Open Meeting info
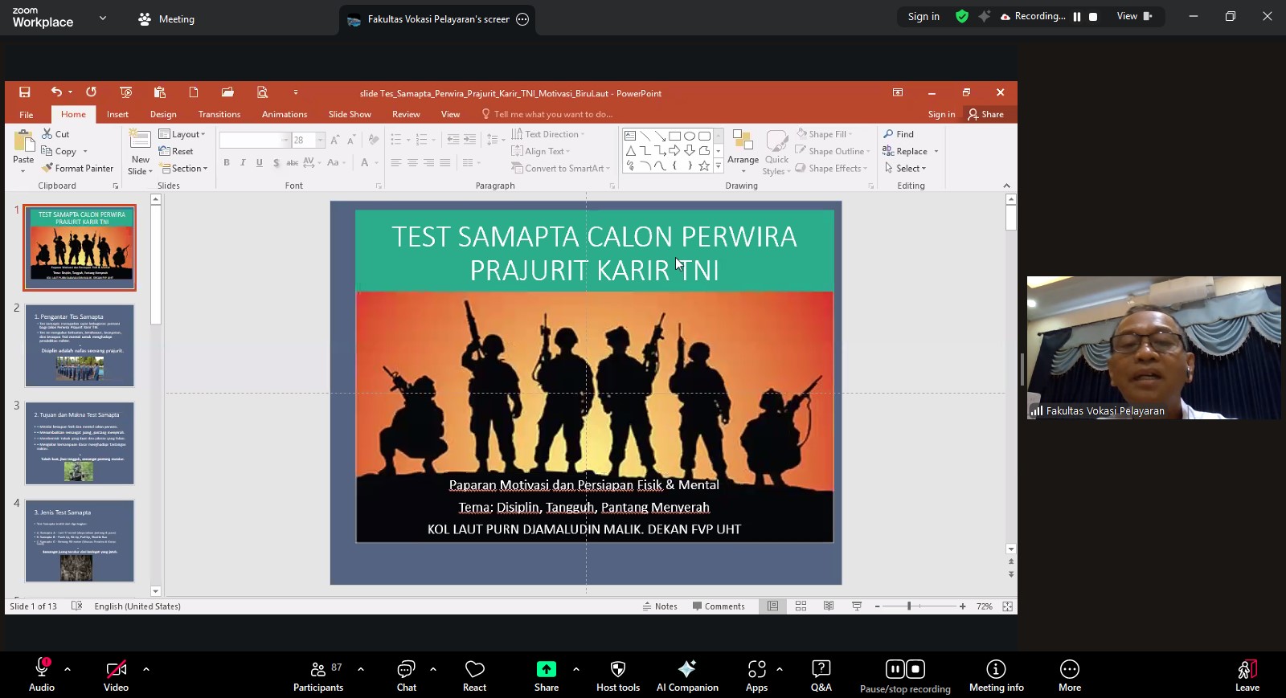The image size is (1286, 698). [x=996, y=676]
